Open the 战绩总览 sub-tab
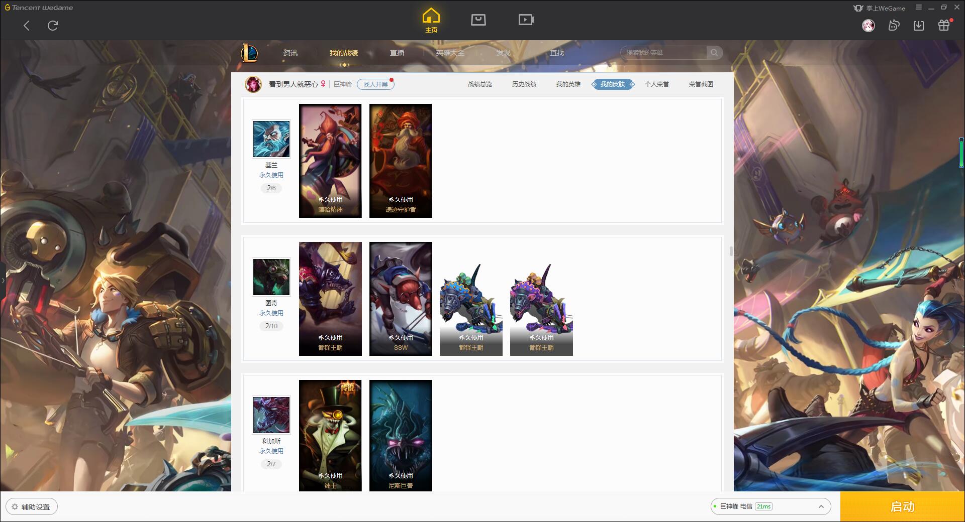 tap(480, 84)
